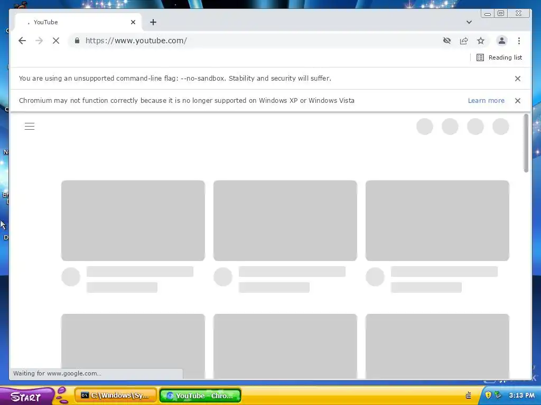Click the monitor icon beside the shield in tray
The height and width of the screenshot is (405, 541).
[x=498, y=395]
